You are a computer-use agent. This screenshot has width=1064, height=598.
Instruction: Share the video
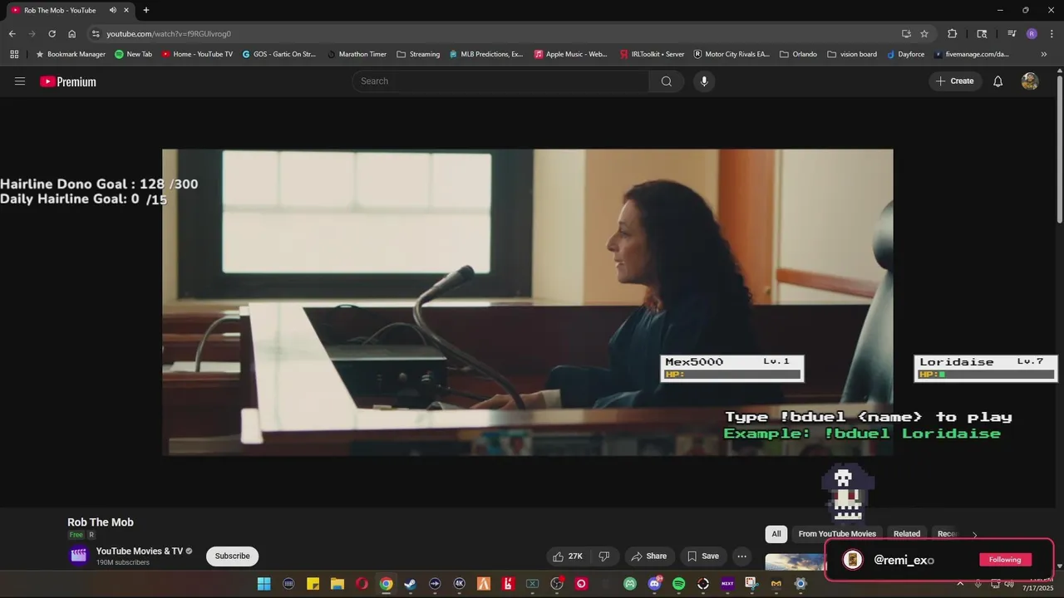click(x=648, y=556)
